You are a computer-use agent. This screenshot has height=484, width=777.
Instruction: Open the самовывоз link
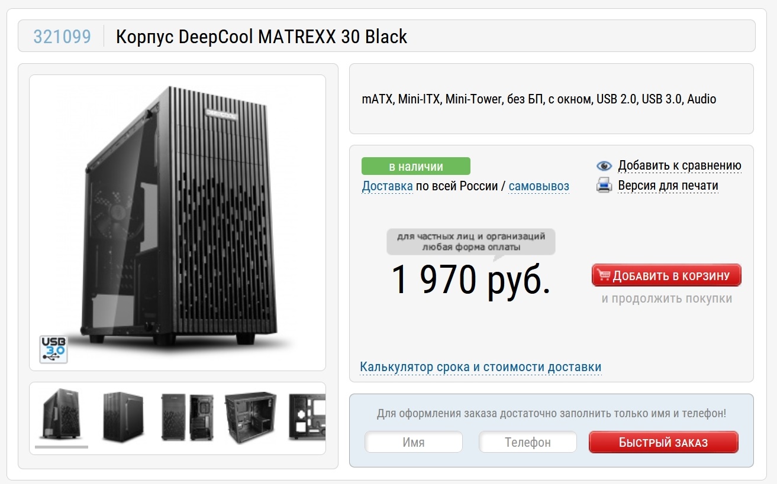click(x=539, y=186)
